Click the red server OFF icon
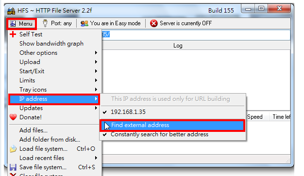The height and width of the screenshot is (176, 304). [x=154, y=23]
